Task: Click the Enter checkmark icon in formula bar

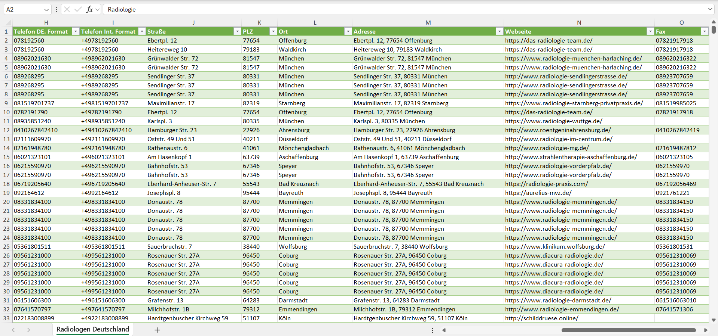Action: point(78,9)
